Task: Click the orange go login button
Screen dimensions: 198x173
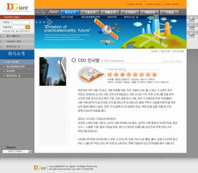Action: (28, 27)
